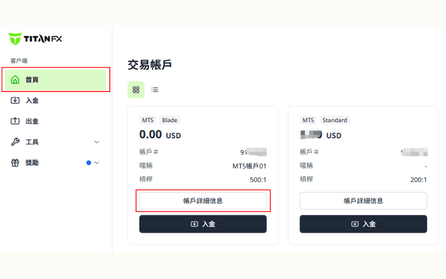This screenshot has width=446, height=279.
Task: Switch to grid view of accounts
Action: pyautogui.click(x=136, y=89)
